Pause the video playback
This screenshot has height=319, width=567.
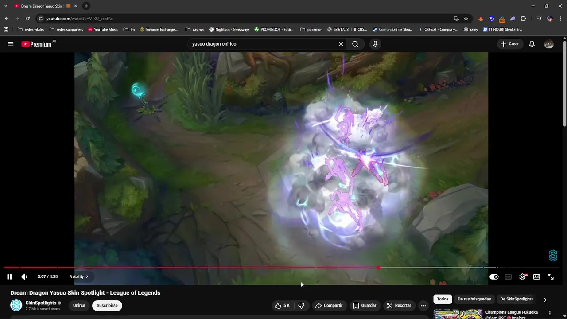[9, 276]
